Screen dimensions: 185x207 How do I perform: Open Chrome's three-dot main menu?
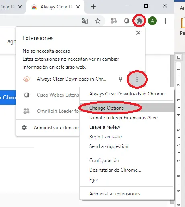click(165, 21)
